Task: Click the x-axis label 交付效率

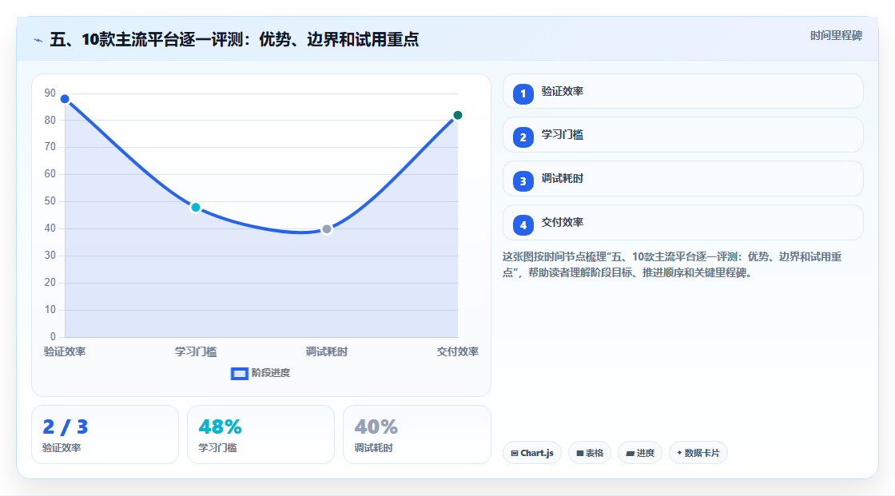Action: click(458, 351)
